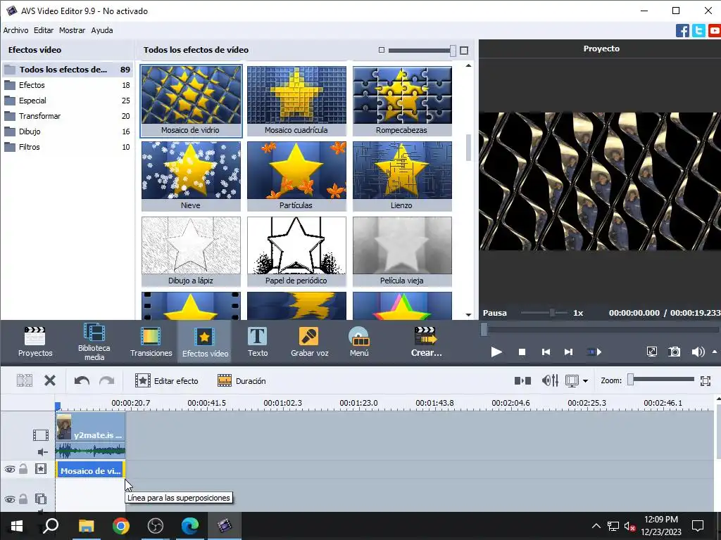Open Google Chrome from taskbar
This screenshot has width=721, height=540.
121,526
